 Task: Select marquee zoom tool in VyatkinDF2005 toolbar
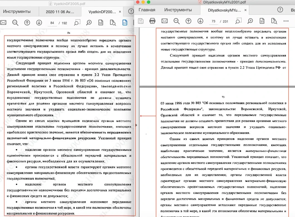[x=77, y=22]
